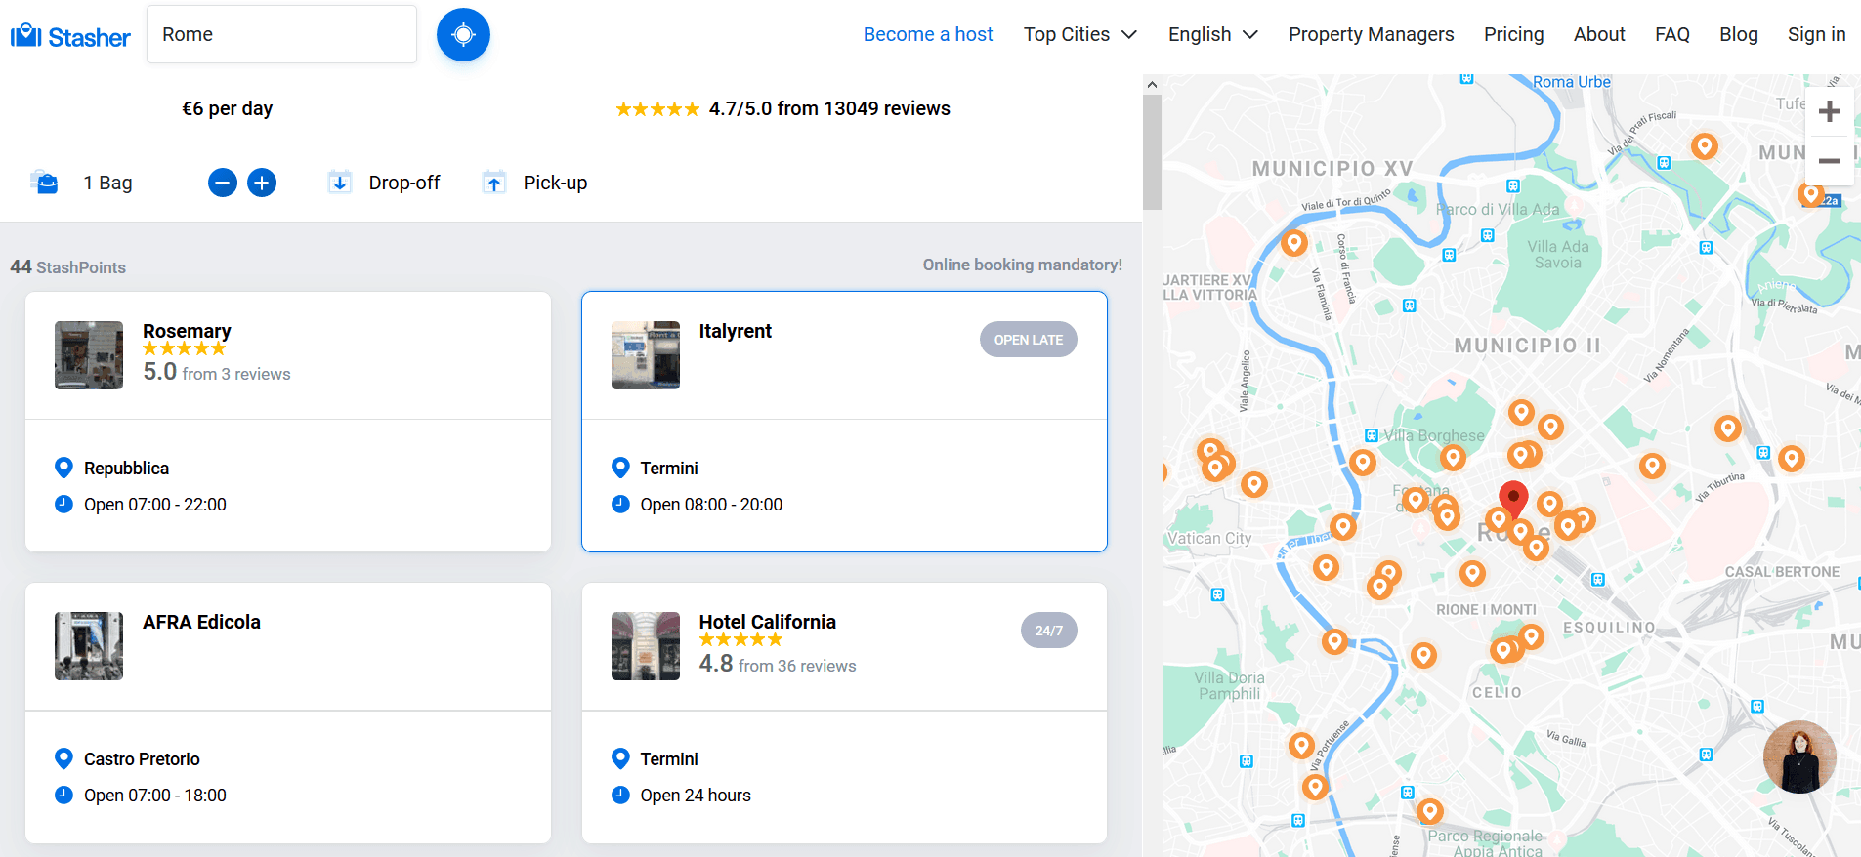Zoom in on the map
The width and height of the screenshot is (1861, 857).
click(x=1829, y=111)
